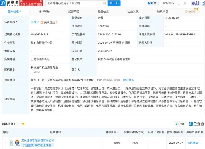
Task: Open 企业中心 link in header
Action: coord(168,3)
